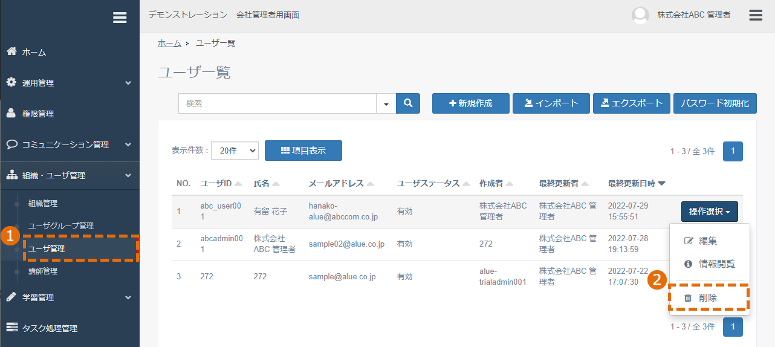Go to page 1 in top pagination
Screen dimensions: 775x347
point(733,151)
